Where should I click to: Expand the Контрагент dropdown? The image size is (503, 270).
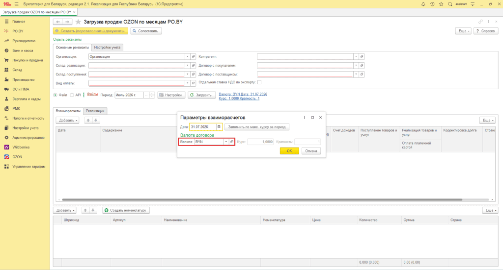coord(356,56)
